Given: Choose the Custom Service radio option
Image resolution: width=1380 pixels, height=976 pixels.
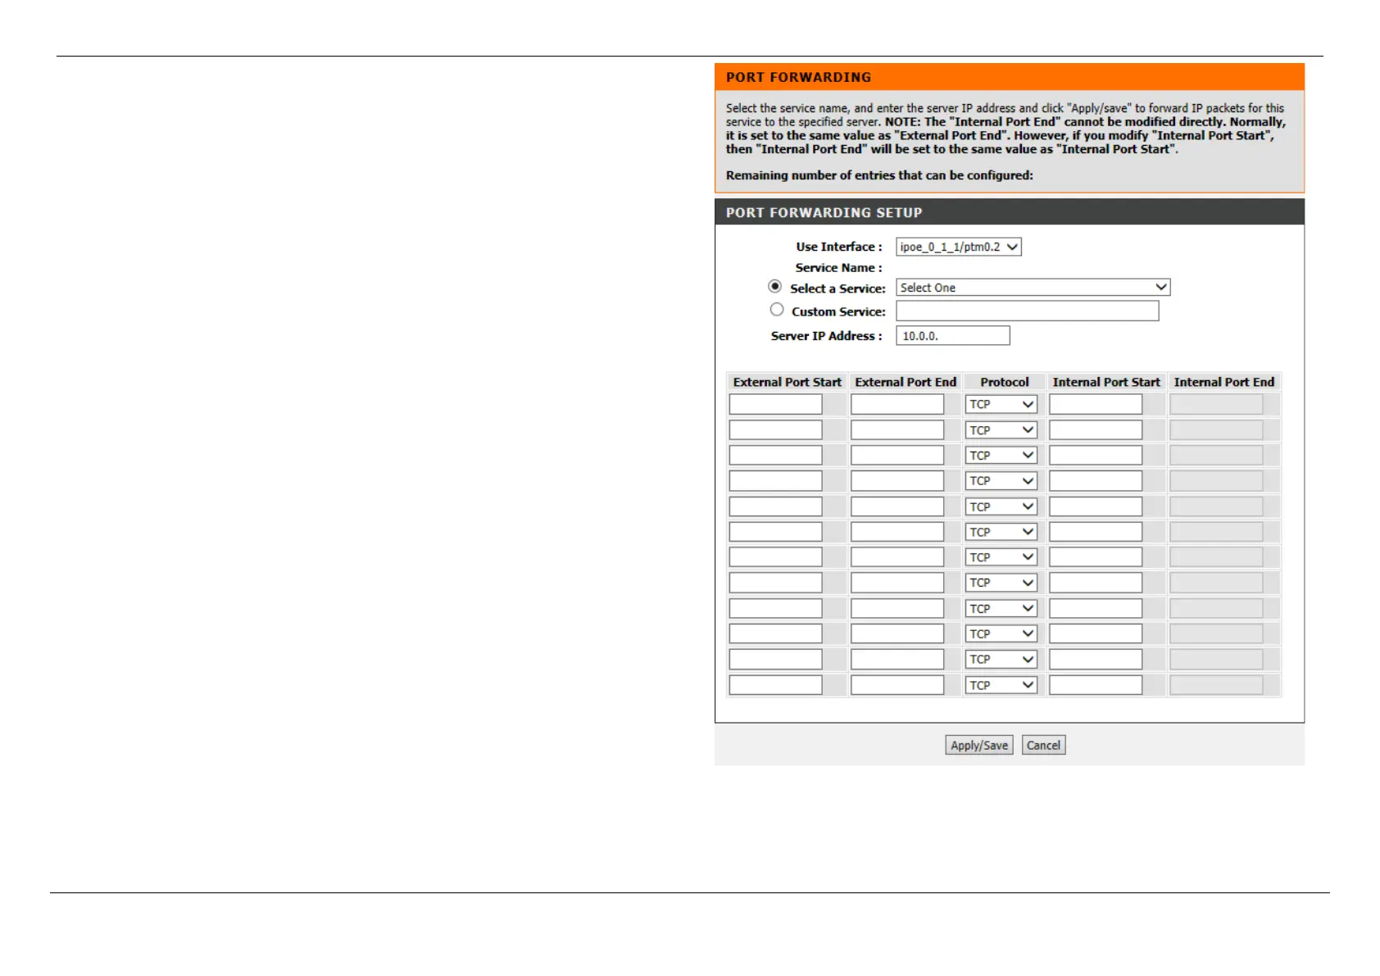Looking at the screenshot, I should coord(777,310).
